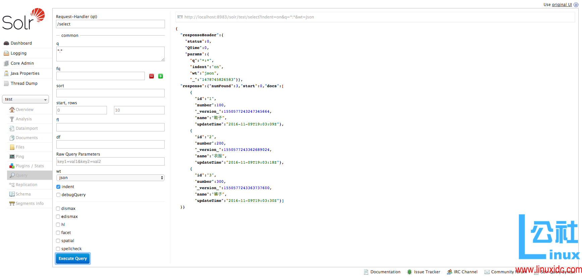582x278 pixels.
Task: Remove fq filter with red minus icon
Action: point(152,76)
